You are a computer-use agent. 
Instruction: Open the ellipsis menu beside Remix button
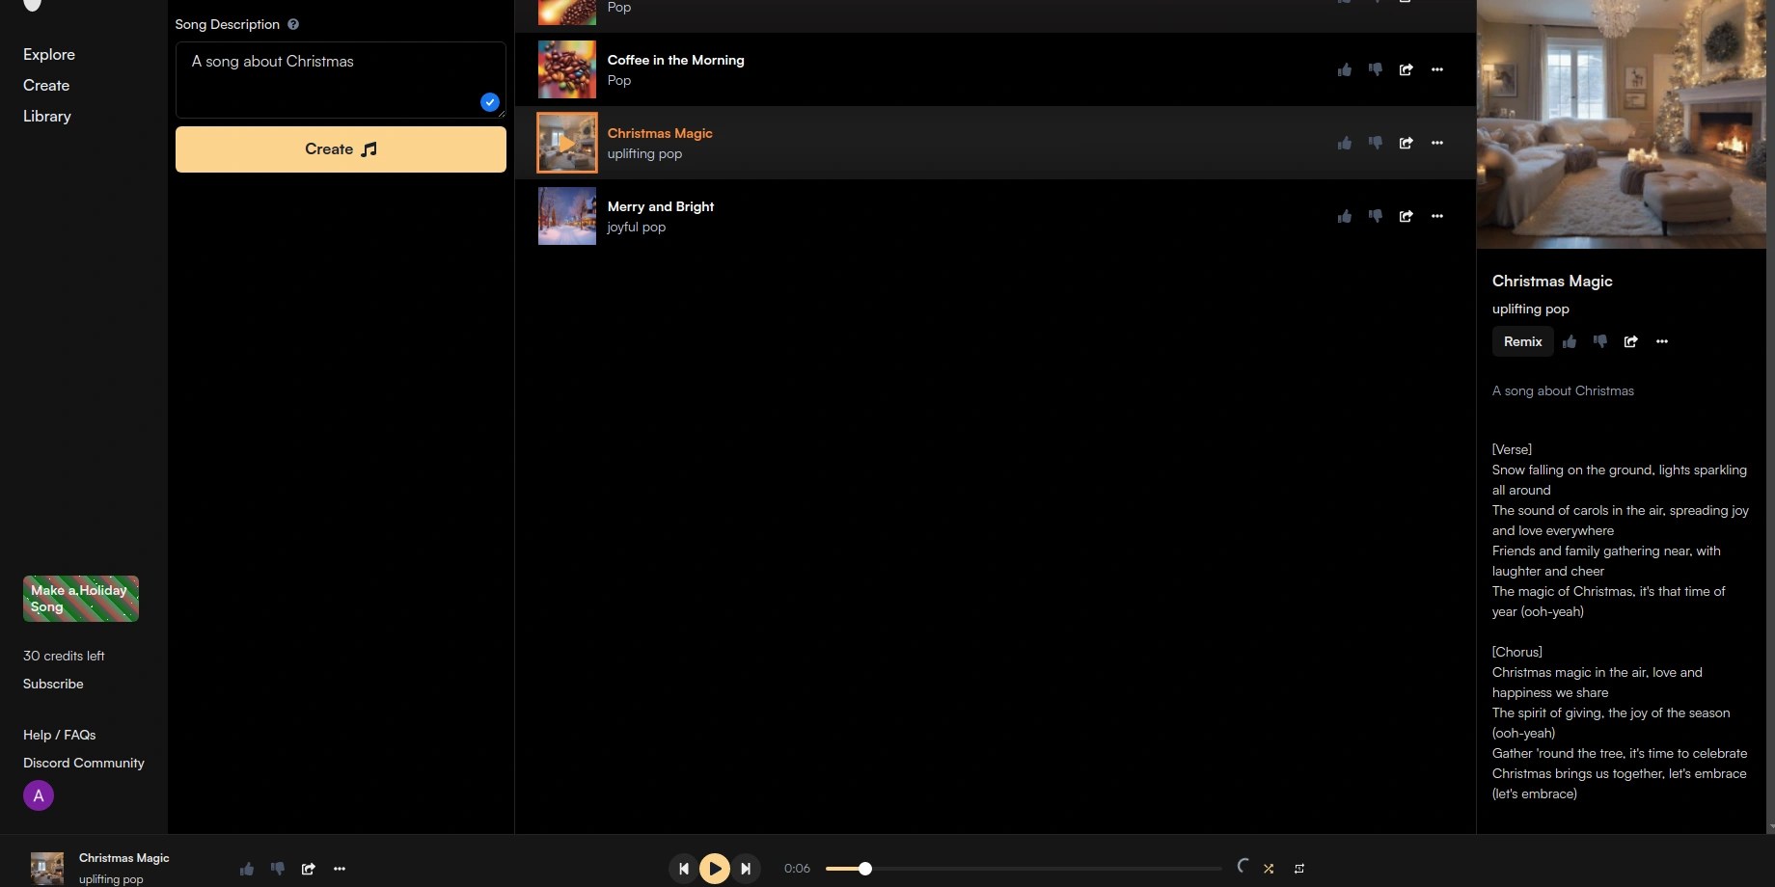click(1662, 341)
